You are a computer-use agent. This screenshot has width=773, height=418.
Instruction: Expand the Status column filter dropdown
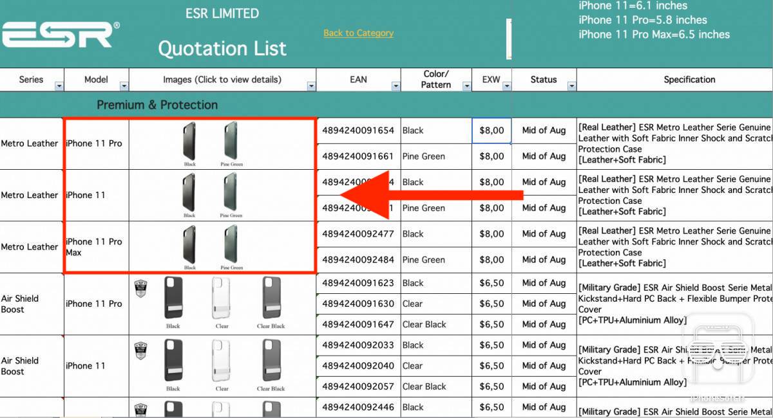(x=571, y=86)
